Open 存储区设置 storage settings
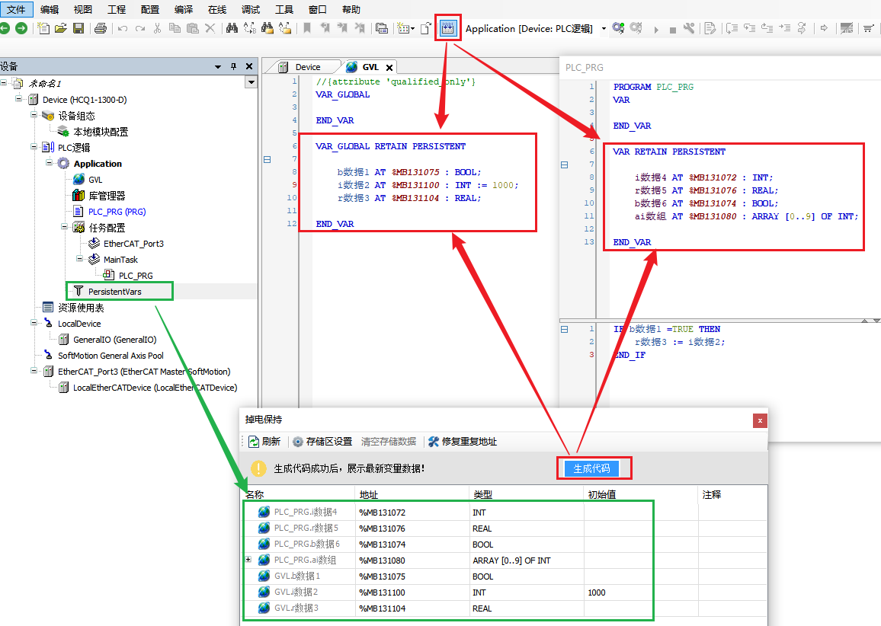 [x=322, y=442]
